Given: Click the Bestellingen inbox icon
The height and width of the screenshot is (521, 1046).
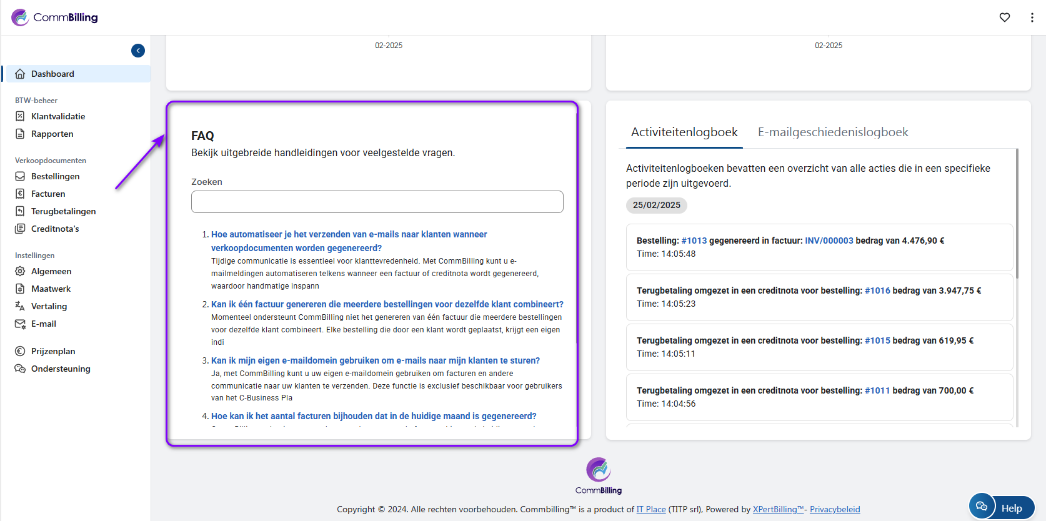Looking at the screenshot, I should (x=20, y=176).
